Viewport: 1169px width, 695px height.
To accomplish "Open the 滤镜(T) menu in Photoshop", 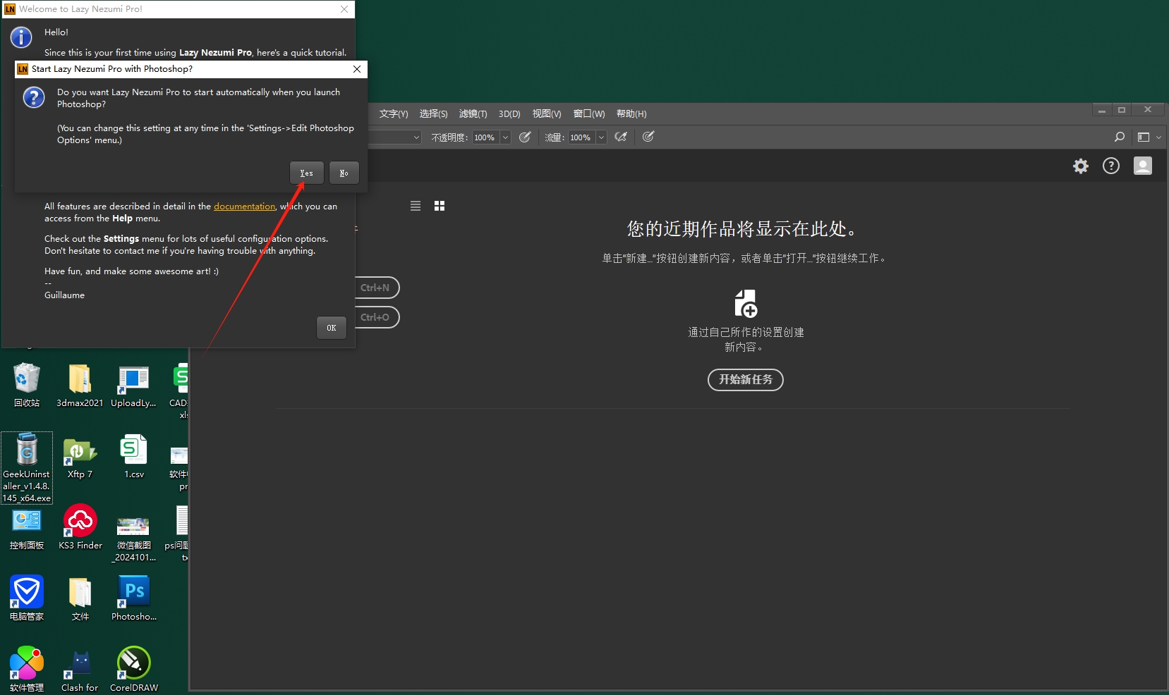I will point(473,113).
